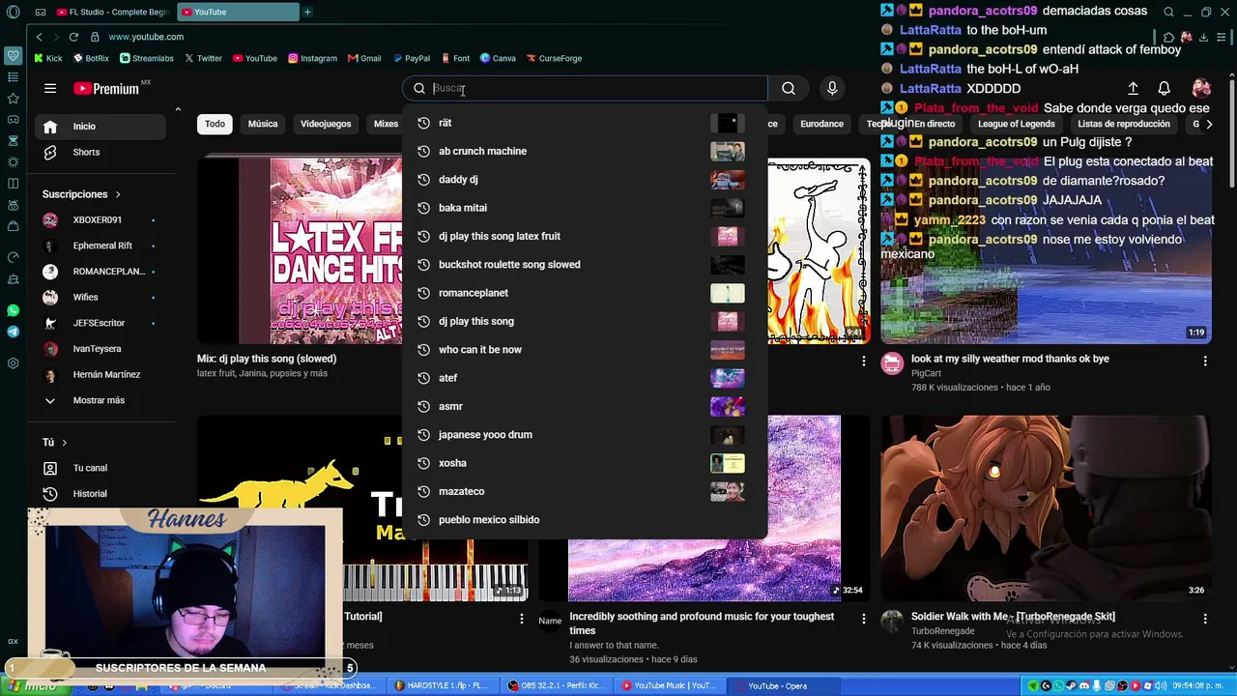Image resolution: width=1237 pixels, height=696 pixels.
Task: Select the Música filter chip
Action: tap(263, 124)
